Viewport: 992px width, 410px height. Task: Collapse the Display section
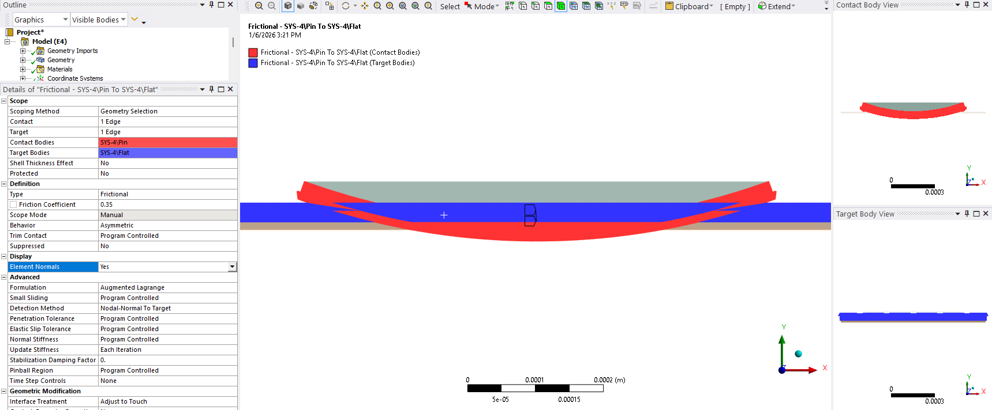click(x=3, y=256)
